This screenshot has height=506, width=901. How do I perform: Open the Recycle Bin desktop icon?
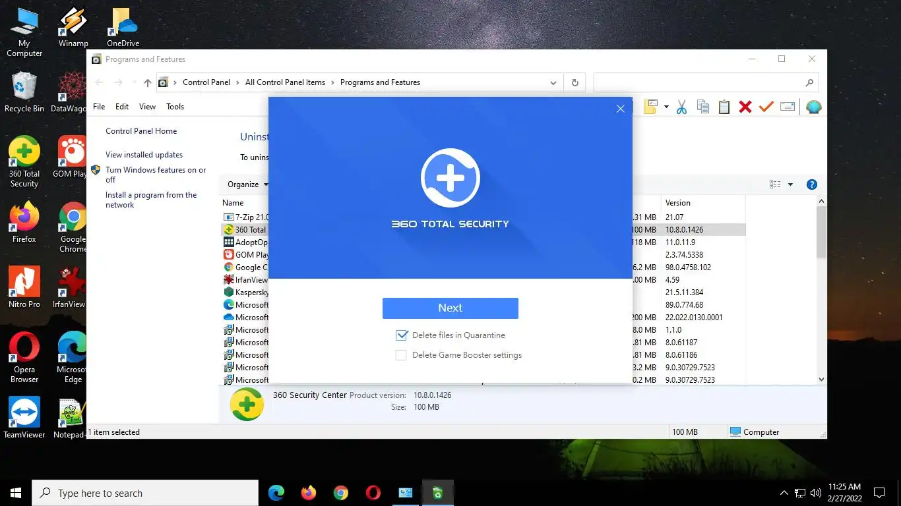point(24,92)
